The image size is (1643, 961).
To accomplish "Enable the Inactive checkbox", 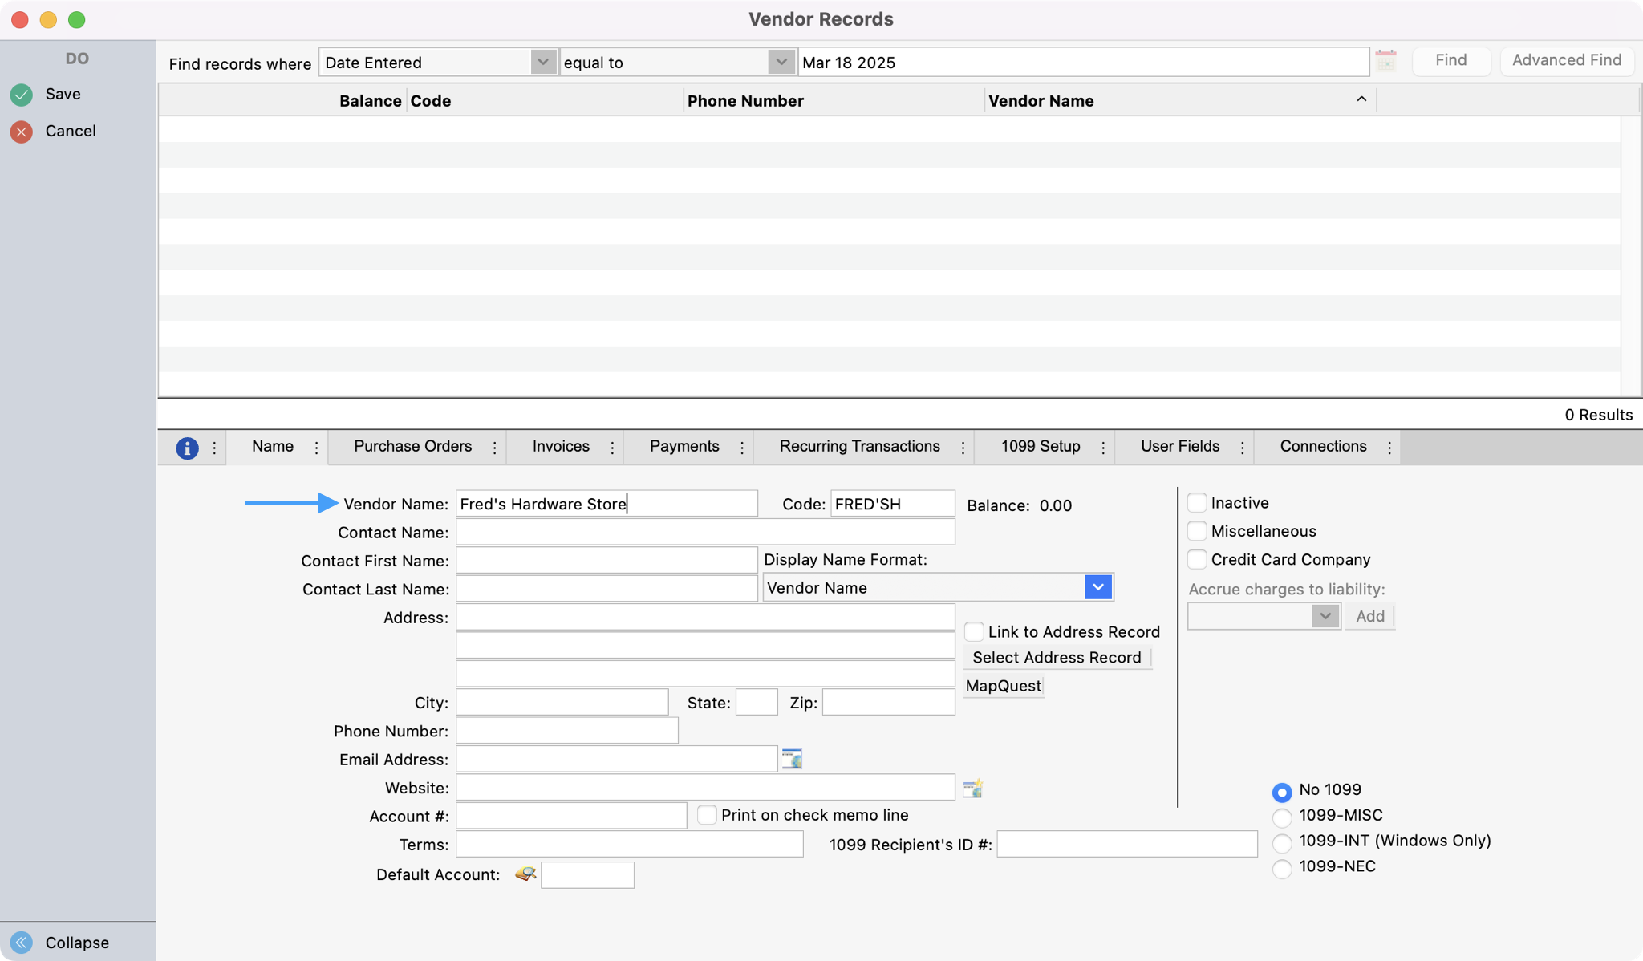I will [1197, 503].
